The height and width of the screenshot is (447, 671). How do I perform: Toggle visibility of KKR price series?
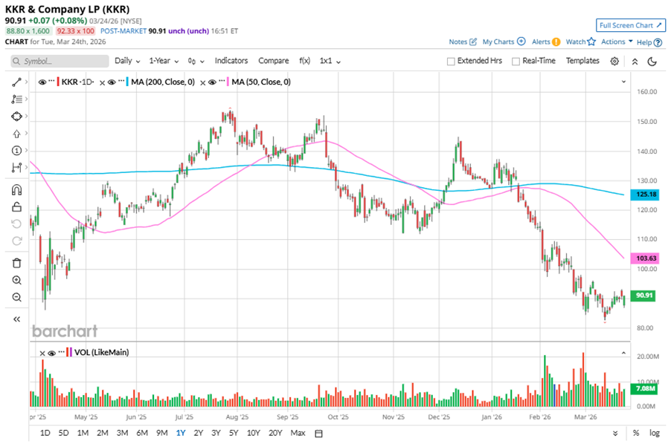click(42, 82)
